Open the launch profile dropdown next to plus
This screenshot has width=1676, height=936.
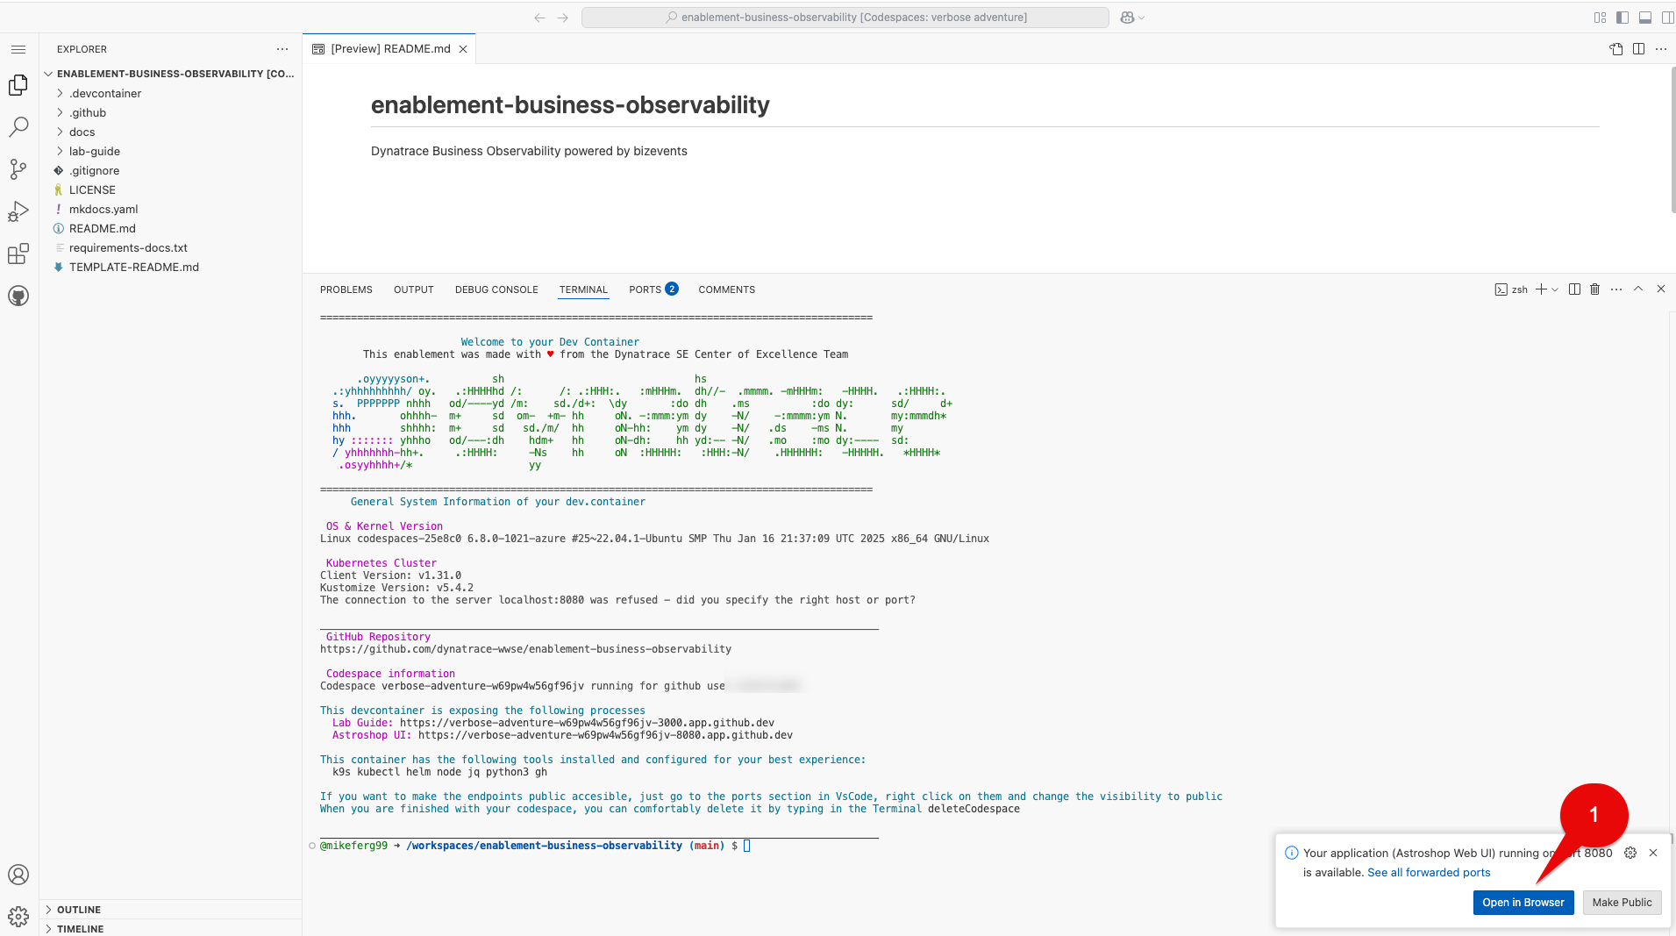[1555, 289]
